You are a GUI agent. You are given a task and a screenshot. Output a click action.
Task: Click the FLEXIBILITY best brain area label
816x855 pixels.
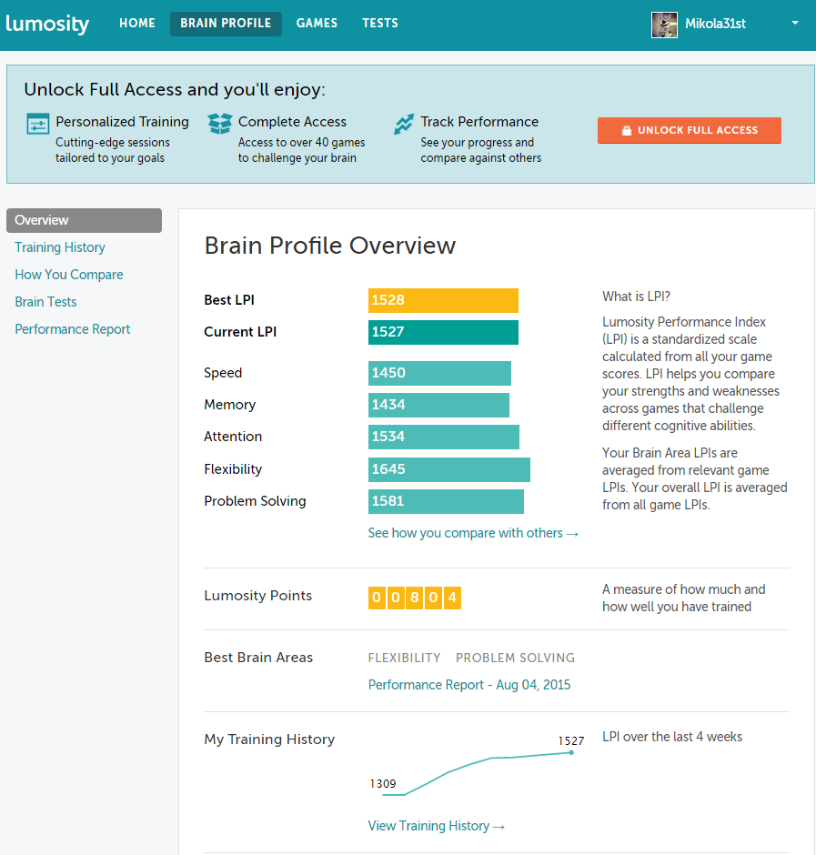pos(404,659)
